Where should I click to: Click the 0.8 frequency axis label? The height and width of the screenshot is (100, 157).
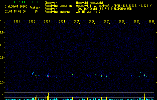(x=2, y=70)
